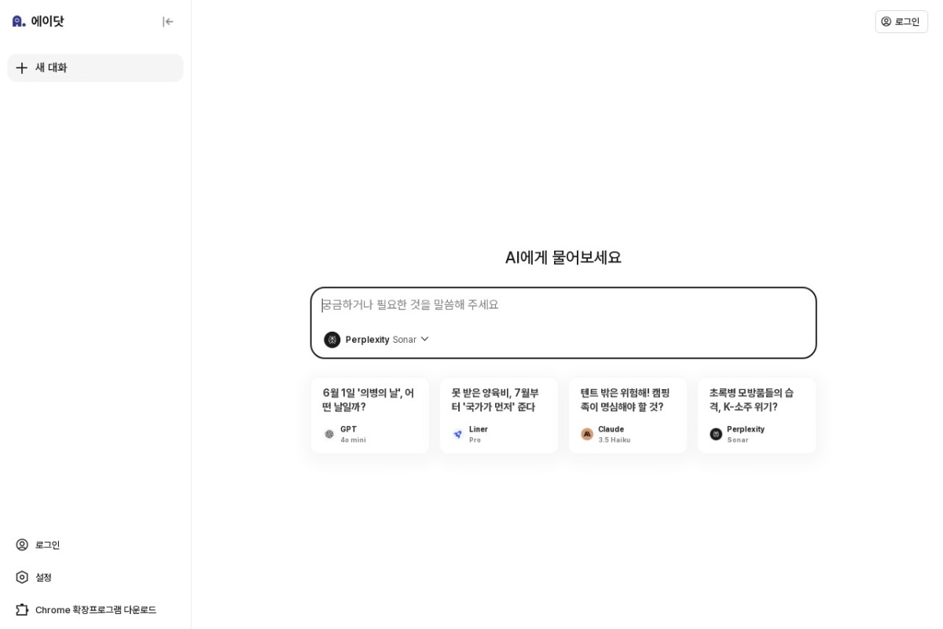This screenshot has height=629, width=943.
Task: Expand model list via chevron next to Sonar
Action: pos(424,339)
